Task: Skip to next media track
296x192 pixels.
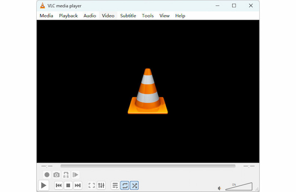Action: [77, 185]
